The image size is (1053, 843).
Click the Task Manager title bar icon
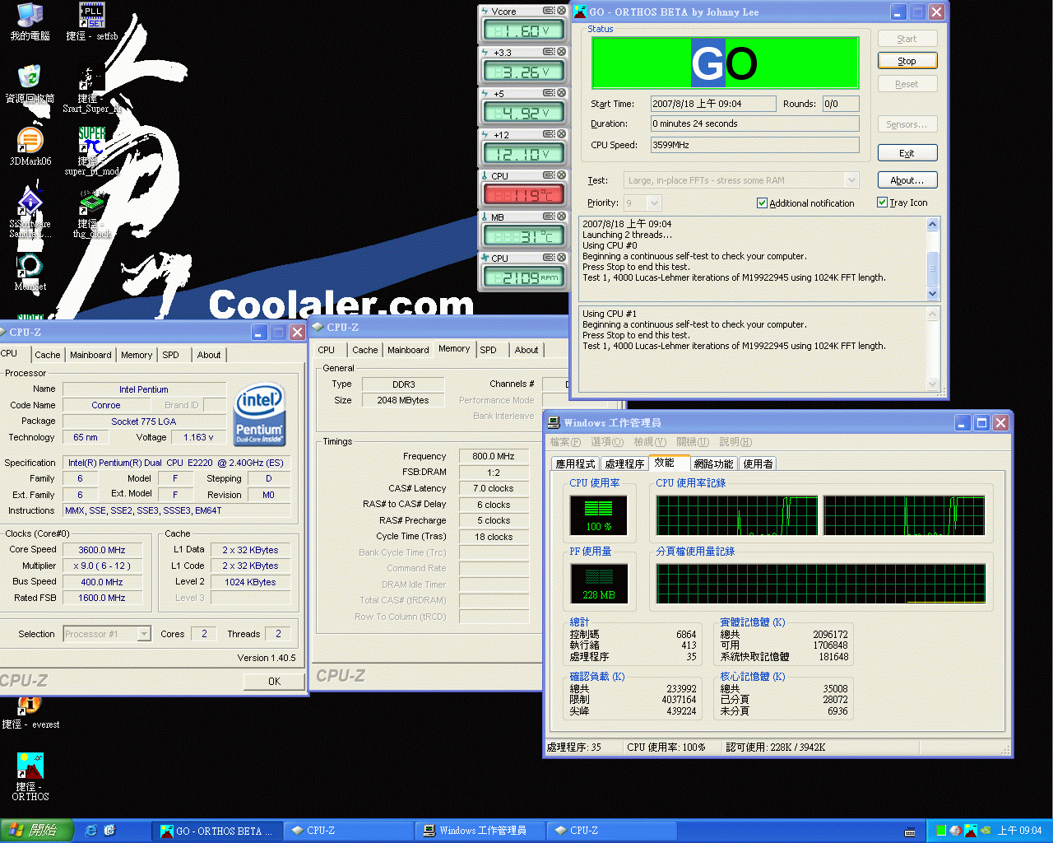(554, 423)
